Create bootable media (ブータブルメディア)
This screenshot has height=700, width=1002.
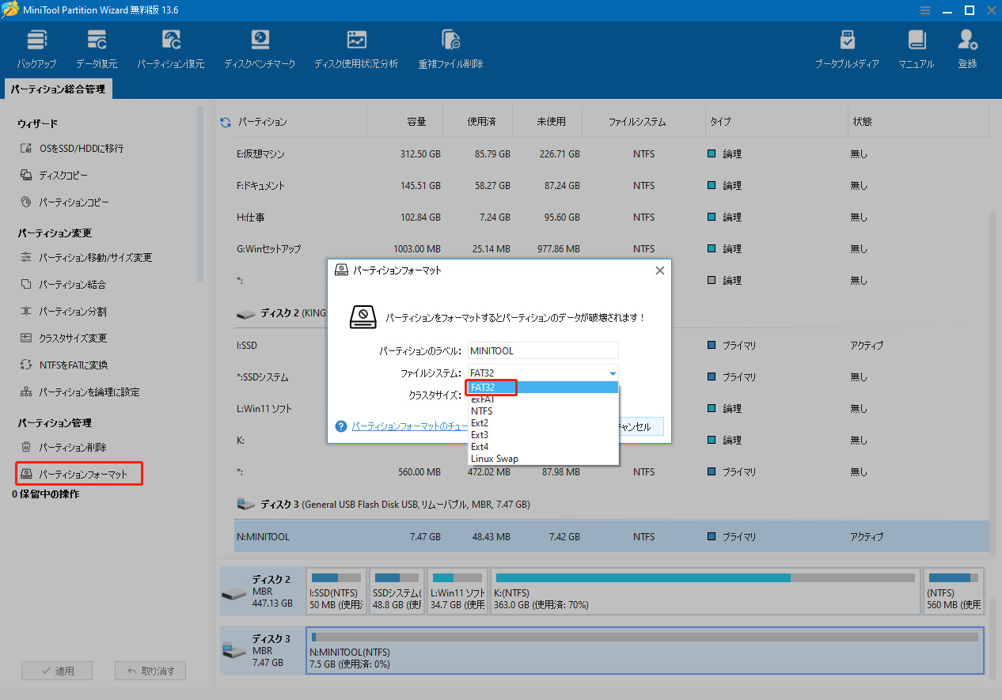point(847,49)
